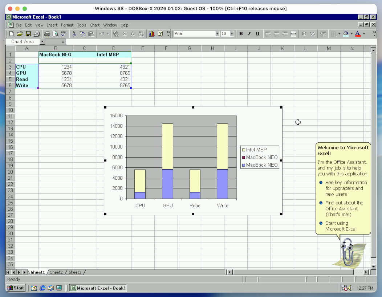Image resolution: width=382 pixels, height=297 pixels.
Task: Open the File menu
Action: (x=19, y=25)
